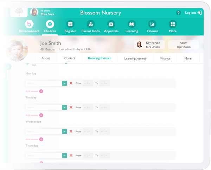Expand the side panel chevron
The height and width of the screenshot is (170, 211).
[x=8, y=67]
